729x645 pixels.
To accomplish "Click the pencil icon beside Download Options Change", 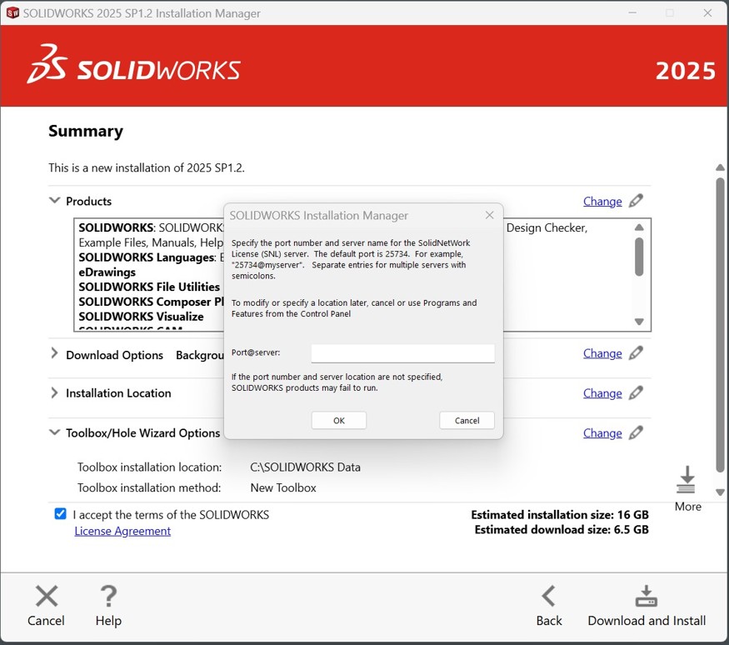I will click(636, 353).
